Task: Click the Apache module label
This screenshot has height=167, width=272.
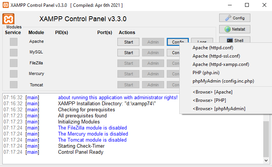Action: pyautogui.click(x=36, y=42)
